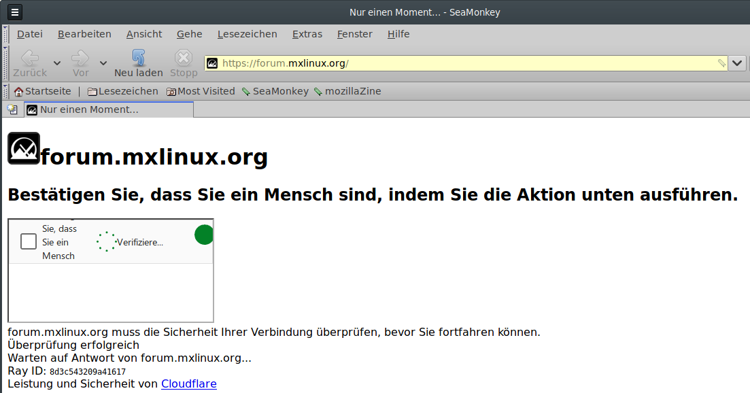Screen dimensions: 750x393
Task: Click the green circle in the verification widget
Action: coord(204,235)
